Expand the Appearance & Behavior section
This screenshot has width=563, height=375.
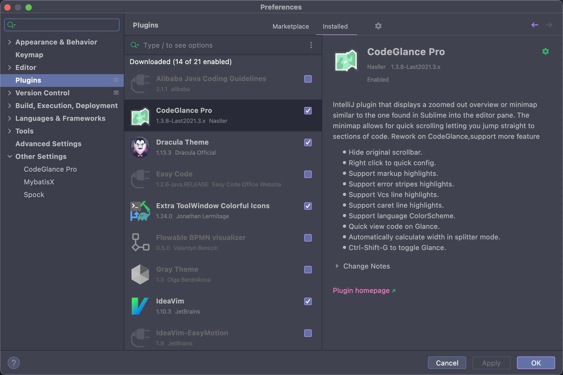click(10, 41)
